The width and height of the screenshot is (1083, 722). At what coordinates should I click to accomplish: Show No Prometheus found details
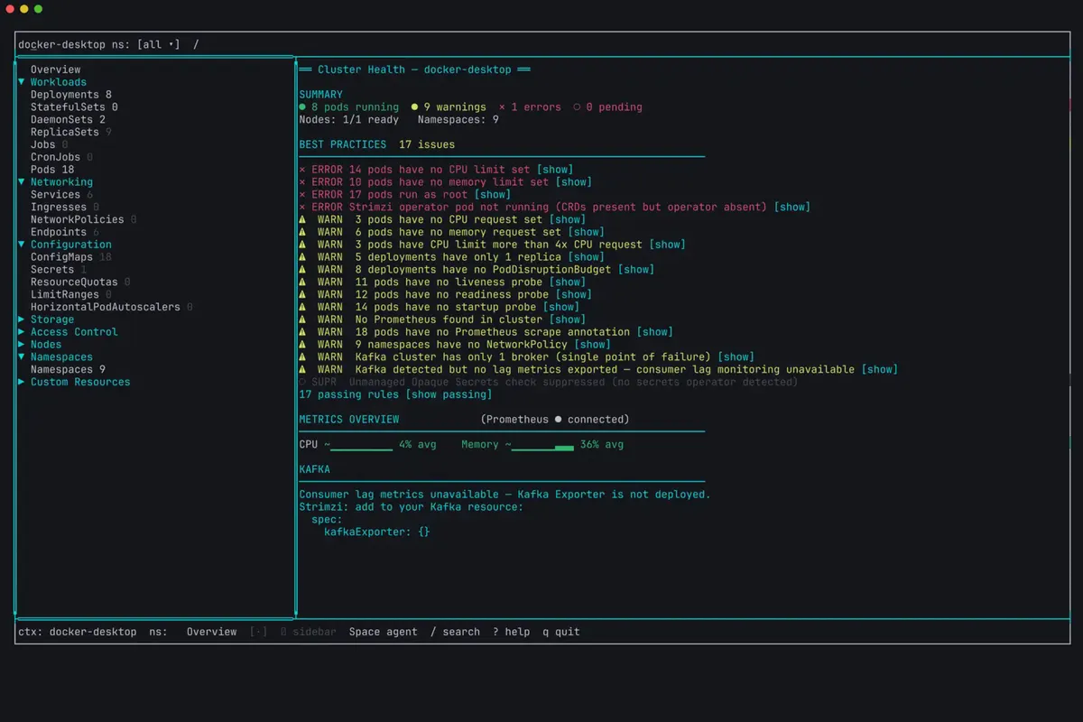568,319
